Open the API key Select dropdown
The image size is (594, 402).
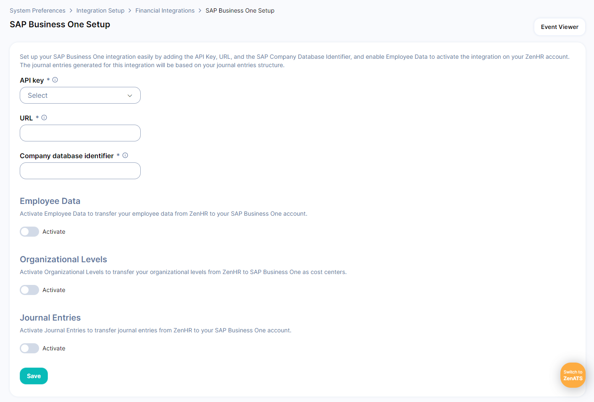coord(80,95)
